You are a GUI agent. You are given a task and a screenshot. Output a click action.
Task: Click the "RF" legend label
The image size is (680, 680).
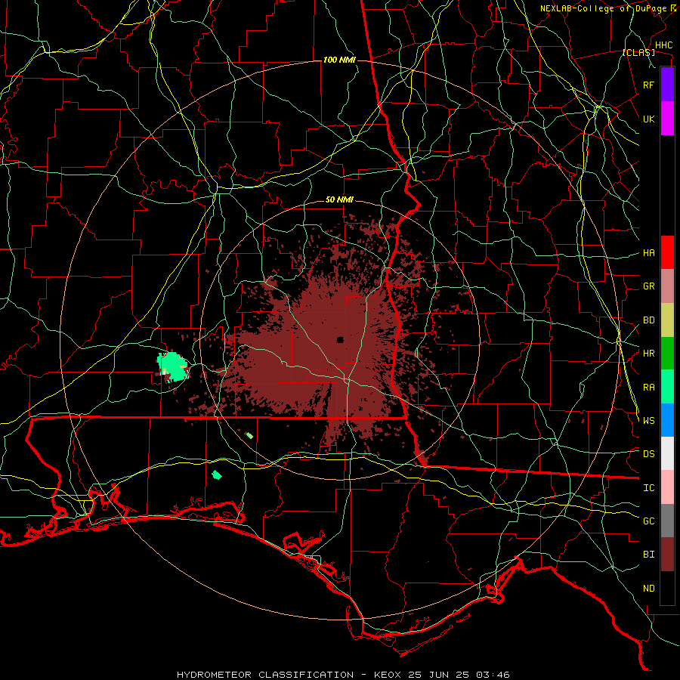[x=648, y=85]
